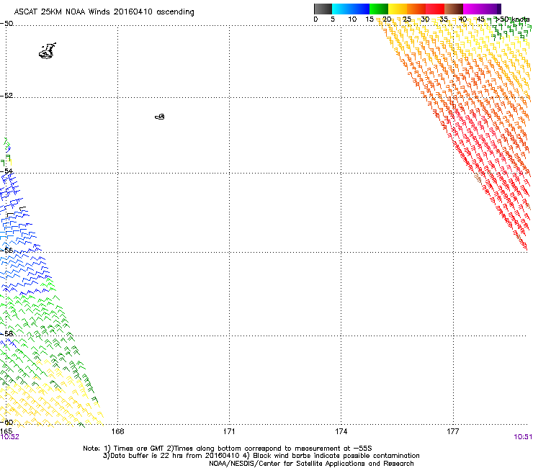Click the gray 0-5 knots color bar segment
Viewport: 533px width, 468px height.
(x=323, y=9)
